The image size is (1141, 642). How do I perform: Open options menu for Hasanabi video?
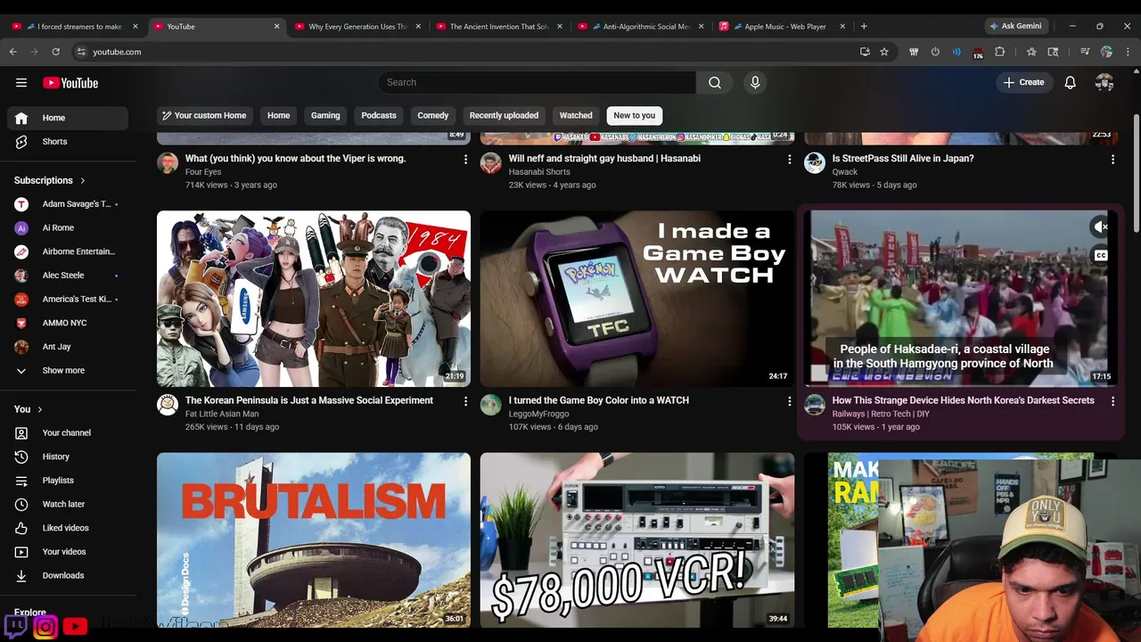click(789, 159)
